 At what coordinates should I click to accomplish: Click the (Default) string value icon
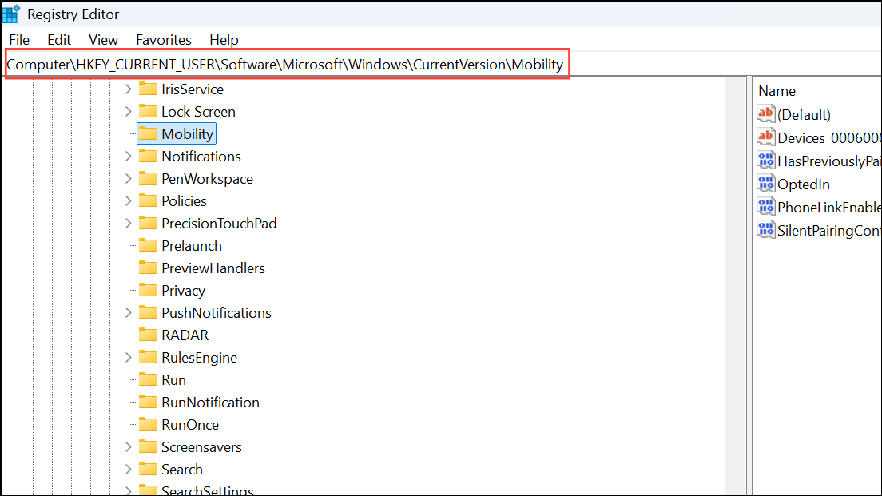(765, 114)
